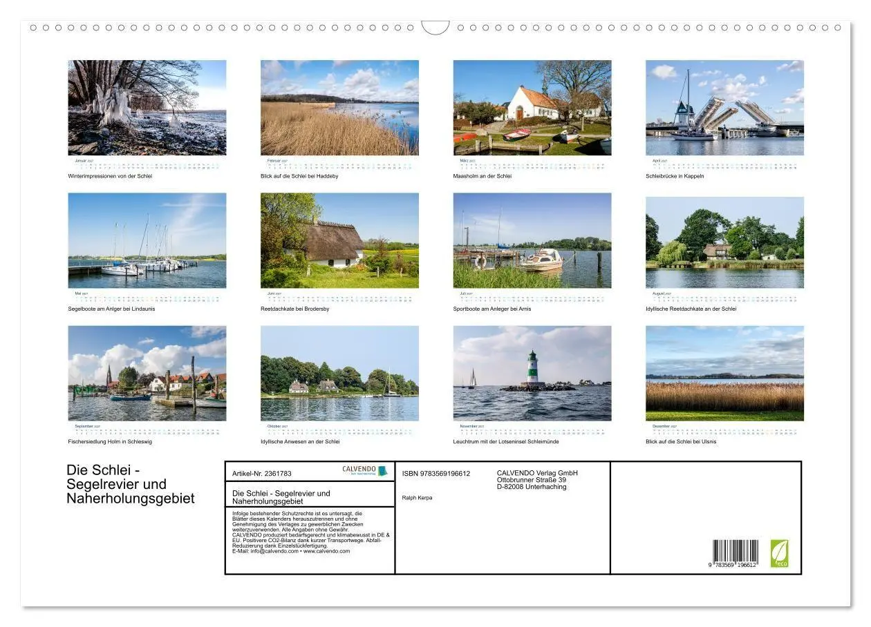The width and height of the screenshot is (871, 627).
Task: Click the Idyllische Reetdachkate photo
Action: (724, 242)
